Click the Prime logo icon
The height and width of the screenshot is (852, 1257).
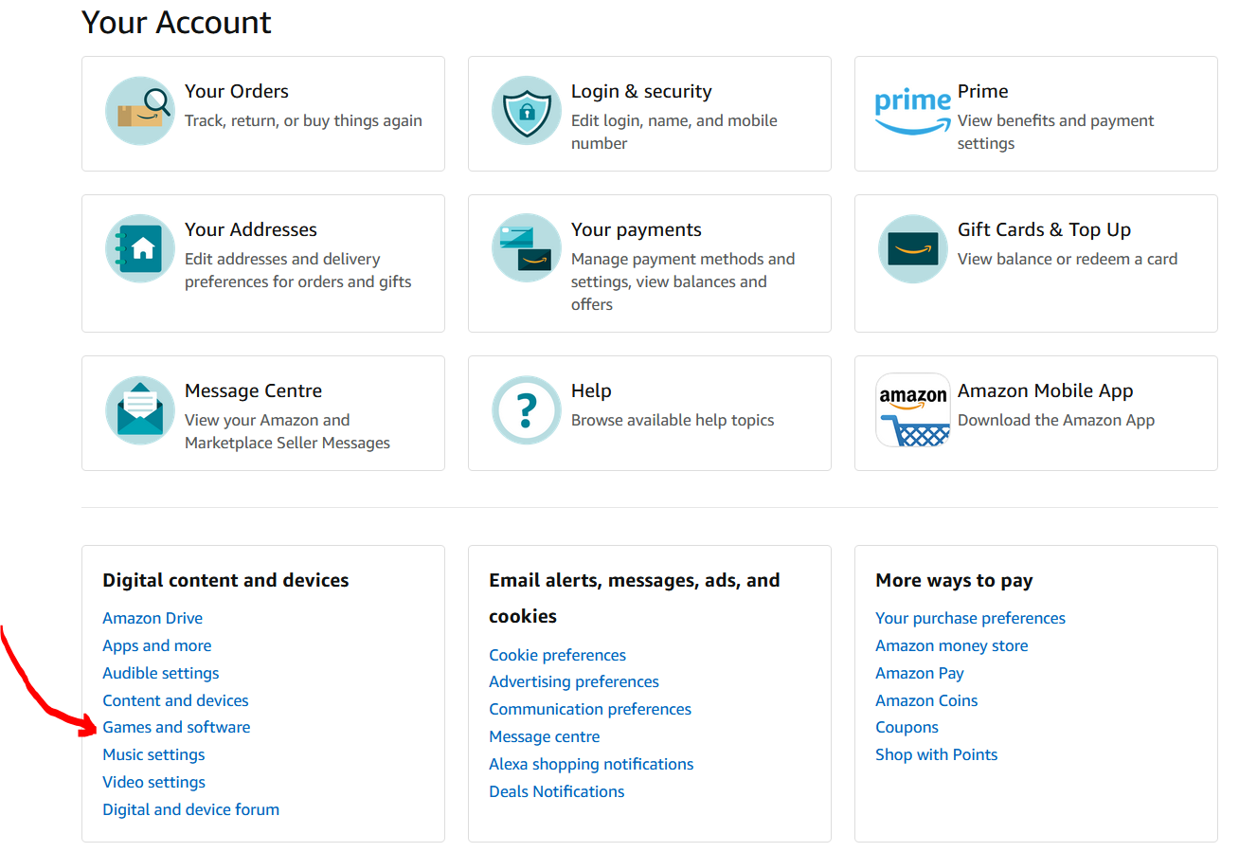(x=912, y=111)
